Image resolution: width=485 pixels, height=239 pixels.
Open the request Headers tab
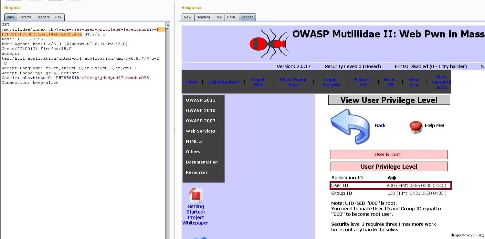pyautogui.click(x=43, y=17)
